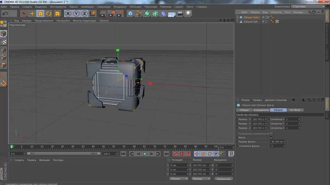Open the camera objects icon
330x185 pixels.
tap(180, 14)
